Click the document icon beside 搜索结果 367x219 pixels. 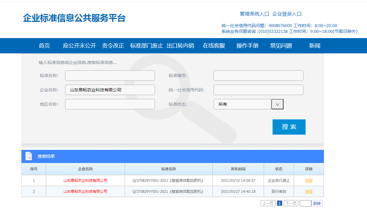click(x=28, y=156)
